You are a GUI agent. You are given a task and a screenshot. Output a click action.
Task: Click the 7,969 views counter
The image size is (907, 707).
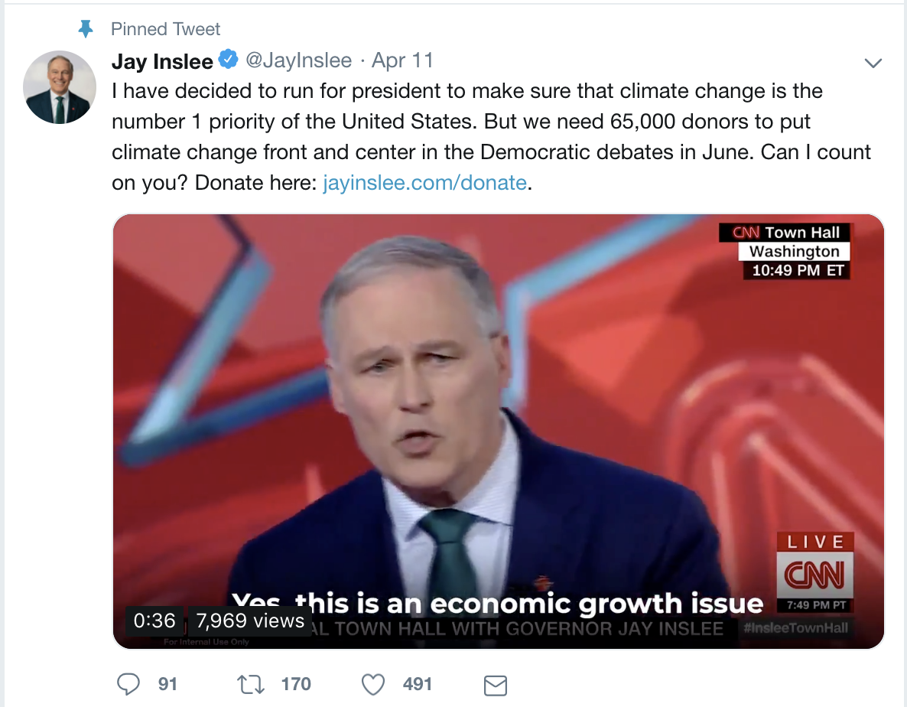click(250, 621)
